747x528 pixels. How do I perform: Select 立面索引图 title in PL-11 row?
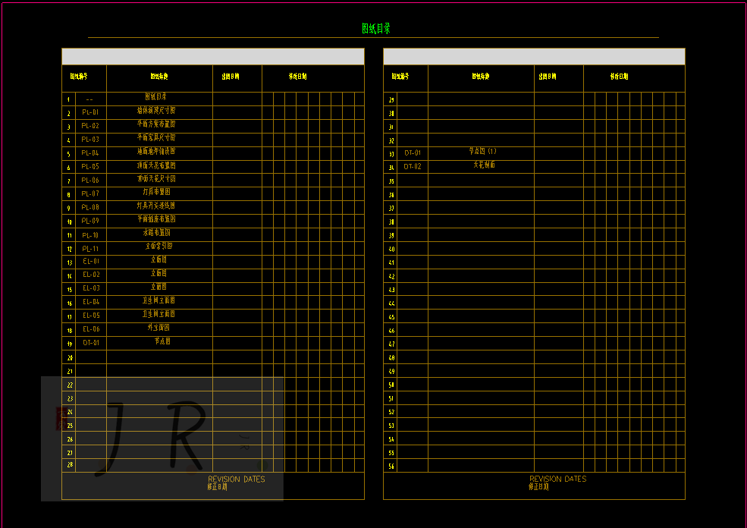click(159, 247)
